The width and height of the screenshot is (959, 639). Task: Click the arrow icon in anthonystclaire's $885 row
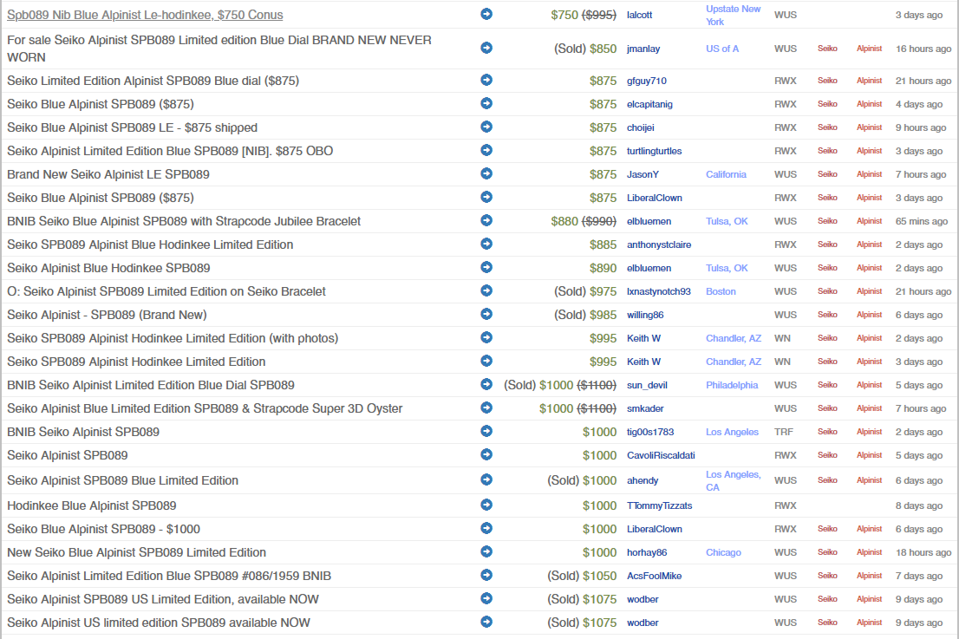point(486,244)
